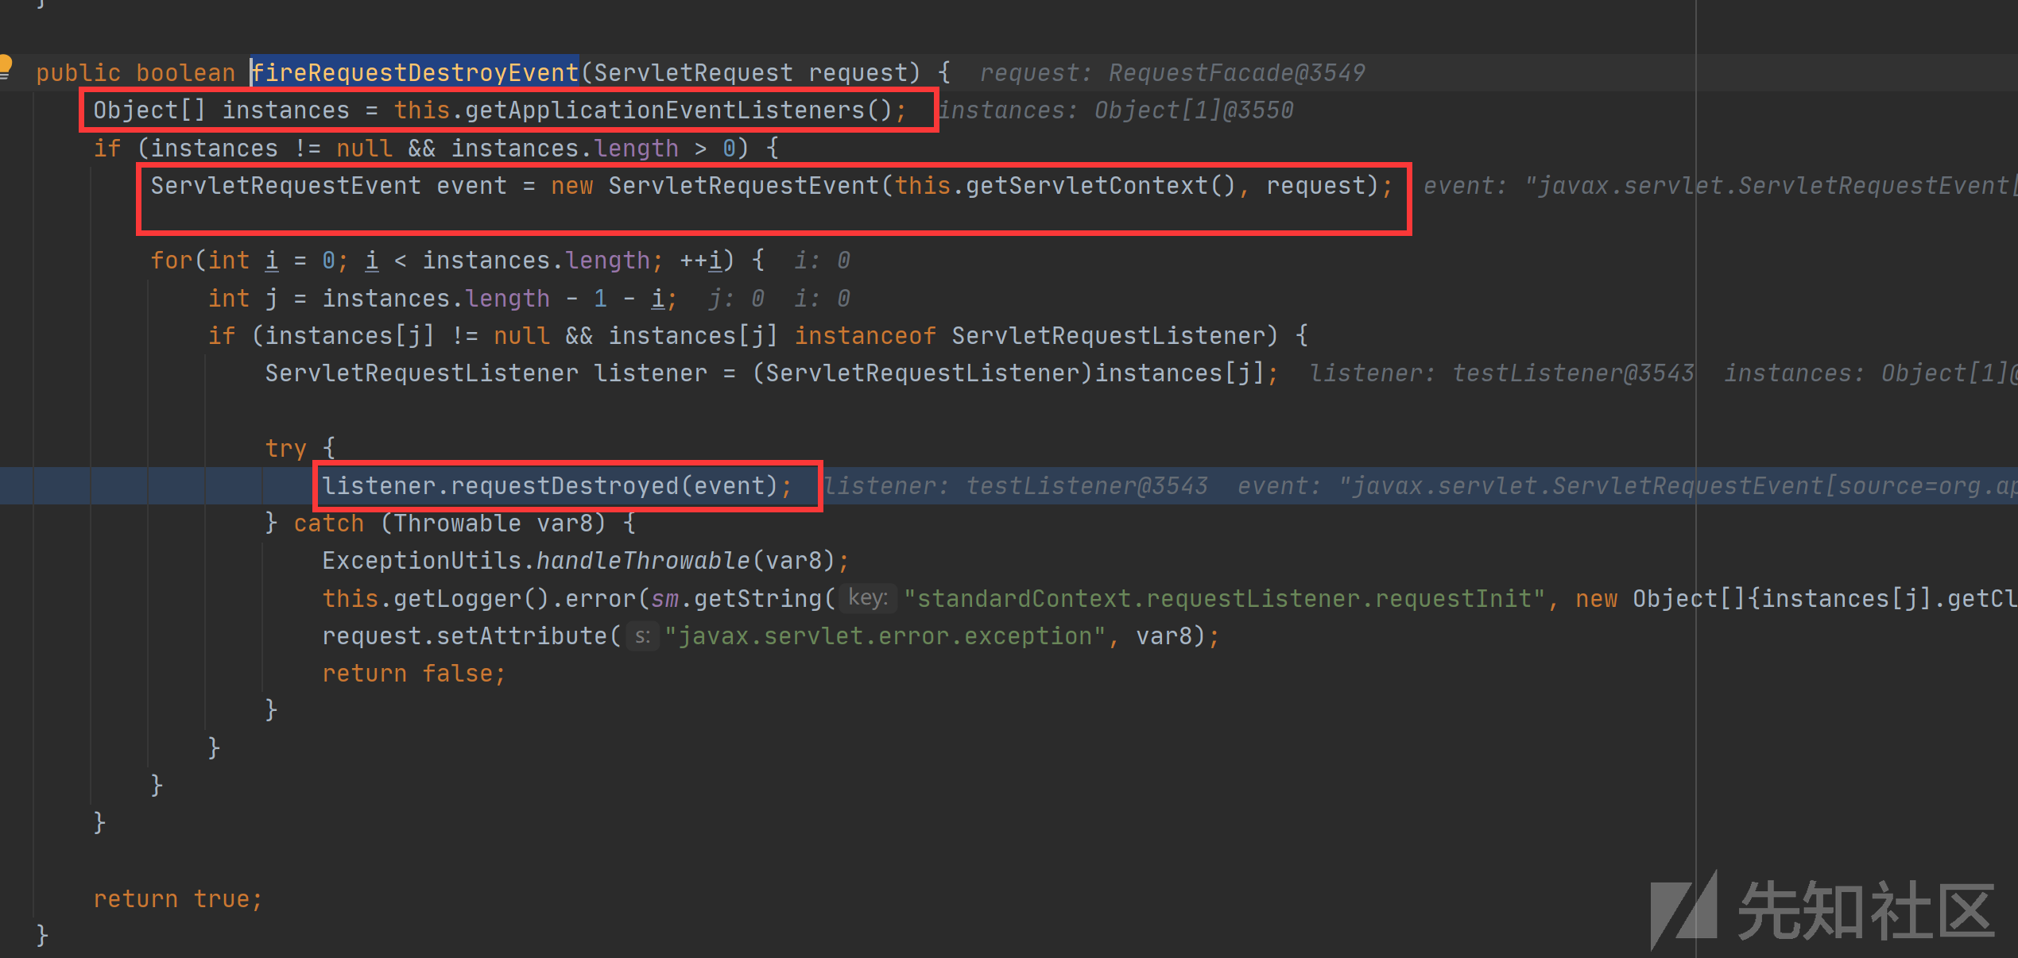Click the 'instances: Object[1]@3550' inline debug hint
Image resolution: width=2018 pixels, height=958 pixels.
pyautogui.click(x=1116, y=110)
